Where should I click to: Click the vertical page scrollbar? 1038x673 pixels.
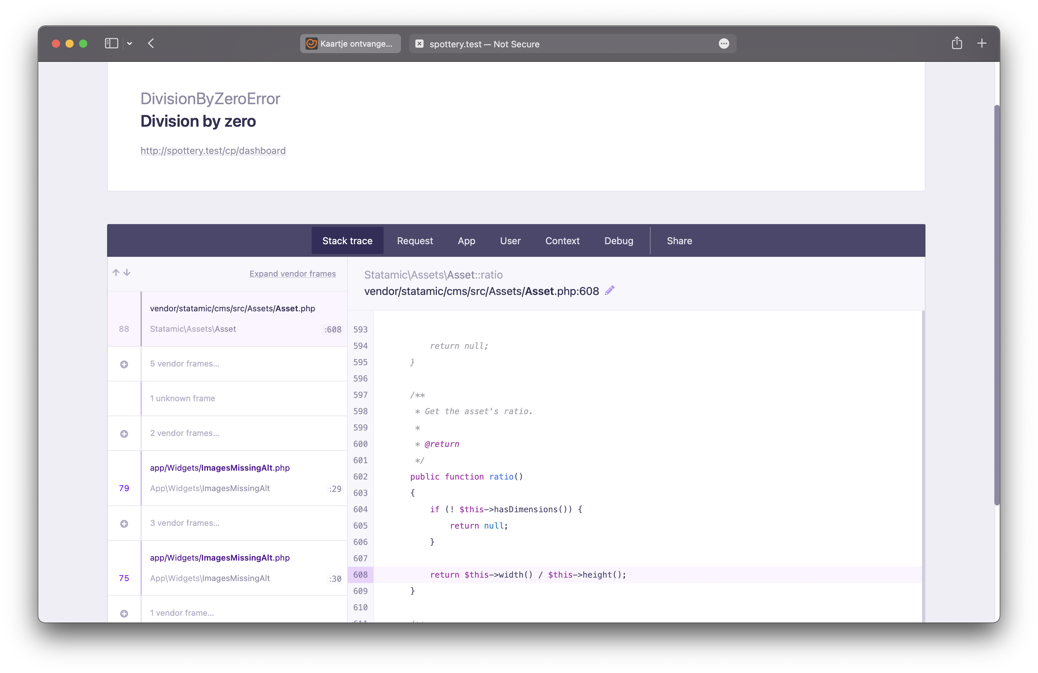(x=996, y=305)
